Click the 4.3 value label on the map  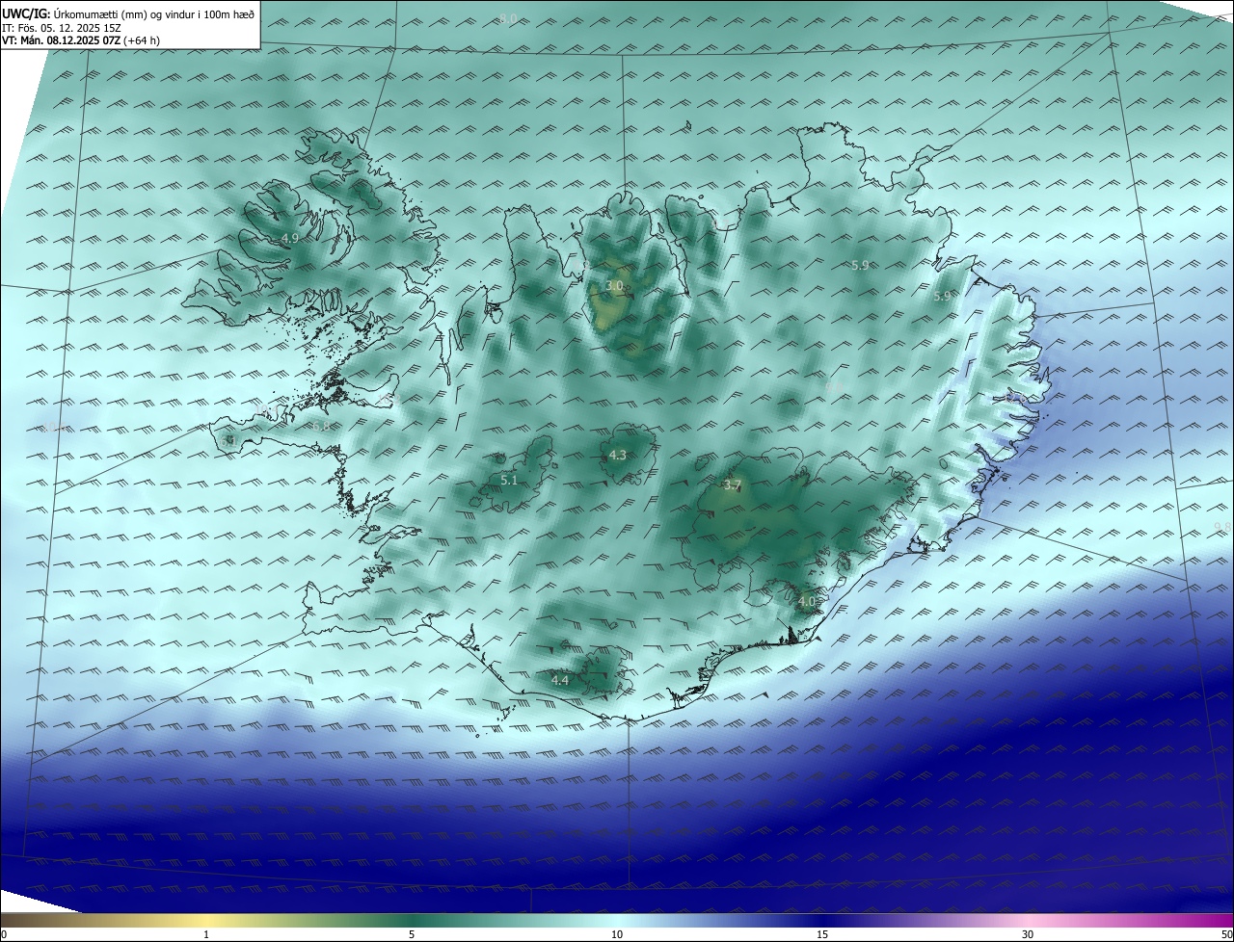(618, 455)
